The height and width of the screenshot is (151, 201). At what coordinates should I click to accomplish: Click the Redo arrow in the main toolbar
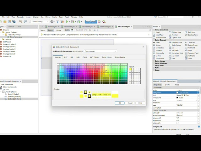click(x=25, y=22)
